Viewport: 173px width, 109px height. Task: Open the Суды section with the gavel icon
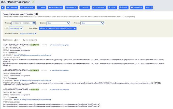coord(112,8)
